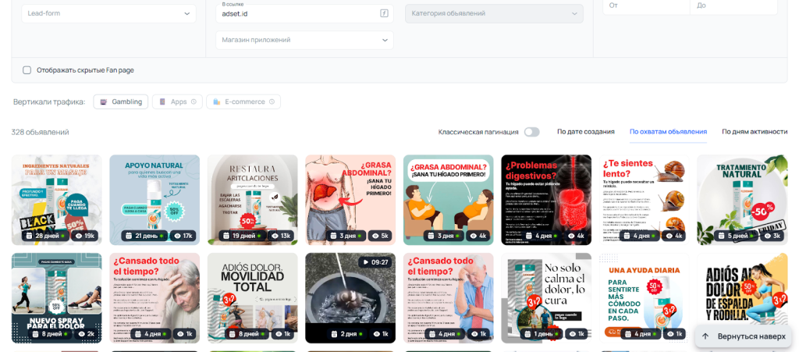Expand the 'Магазин приложений' dropdown
The height and width of the screenshot is (352, 799).
pyautogui.click(x=304, y=40)
